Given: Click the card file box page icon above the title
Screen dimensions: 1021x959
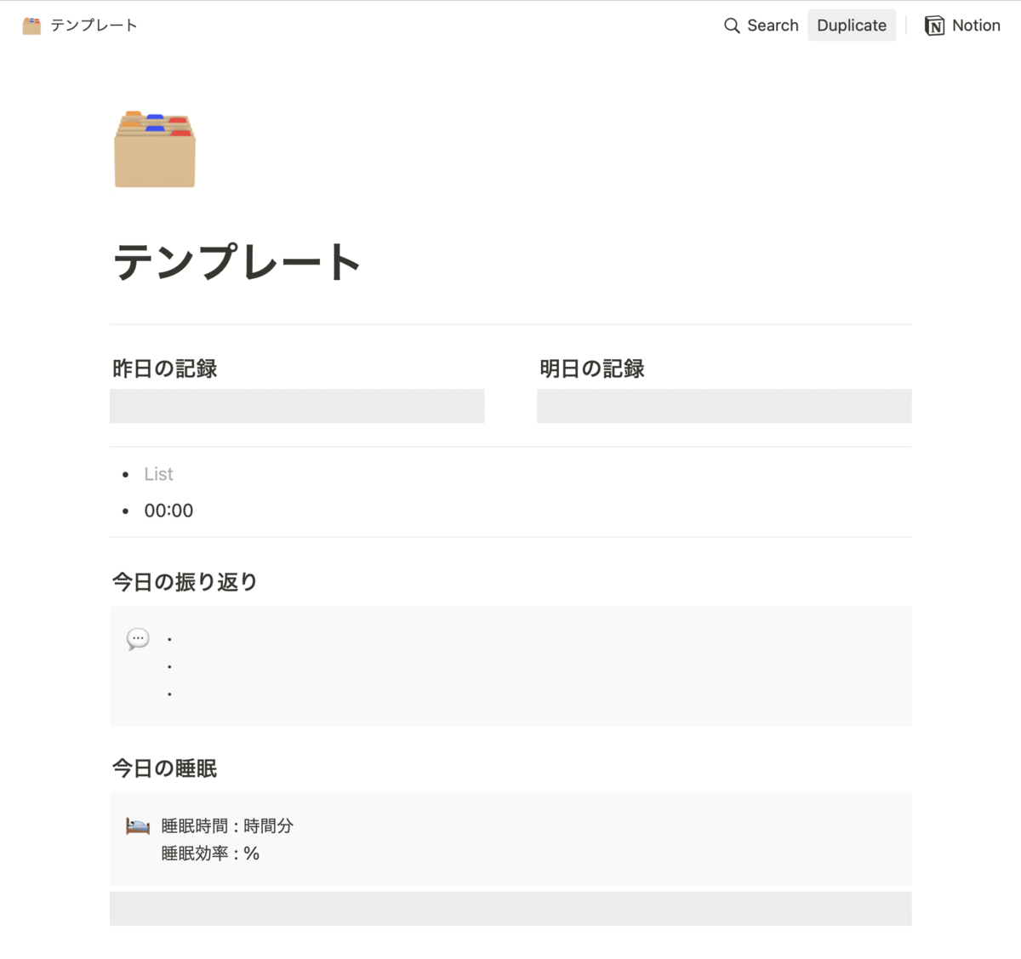Looking at the screenshot, I should coord(154,147).
